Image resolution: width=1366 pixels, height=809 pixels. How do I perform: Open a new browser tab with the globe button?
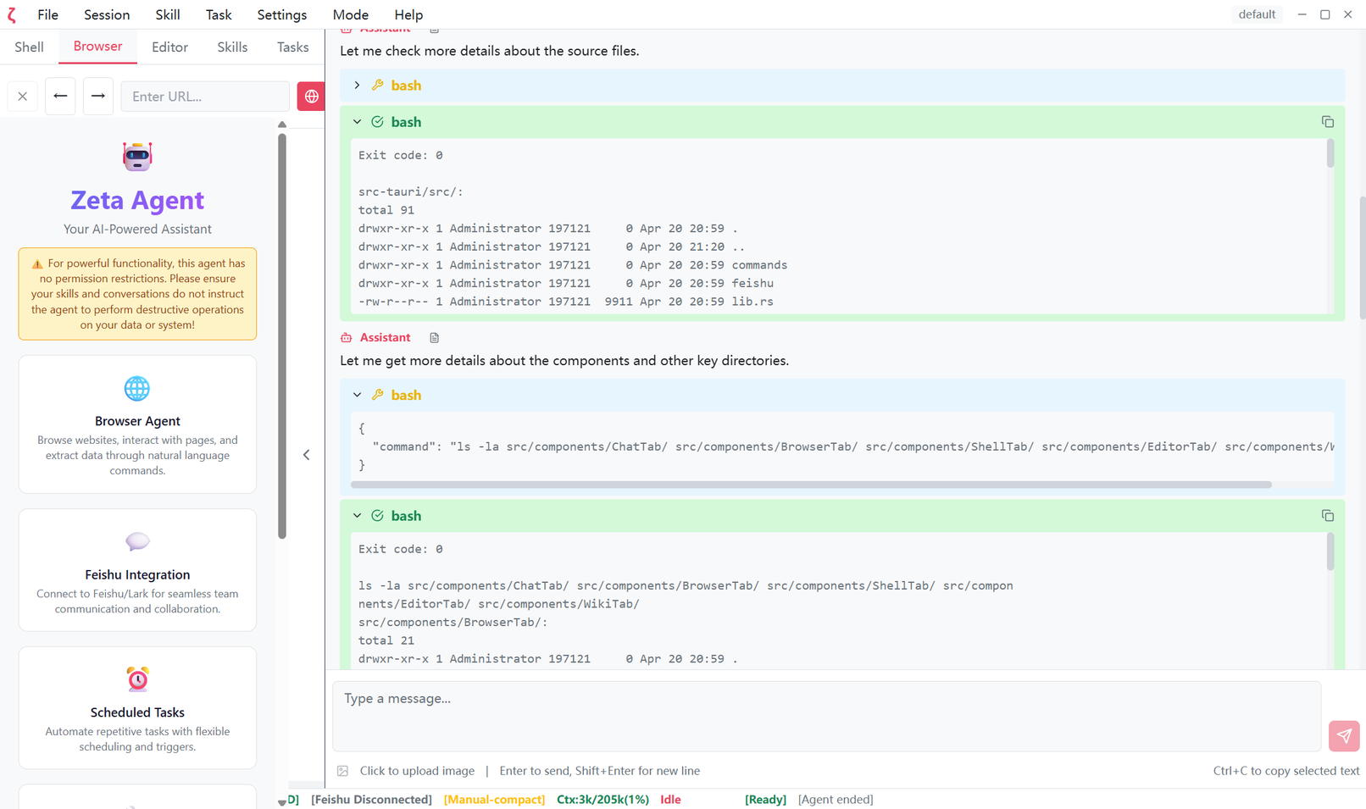pyautogui.click(x=311, y=96)
